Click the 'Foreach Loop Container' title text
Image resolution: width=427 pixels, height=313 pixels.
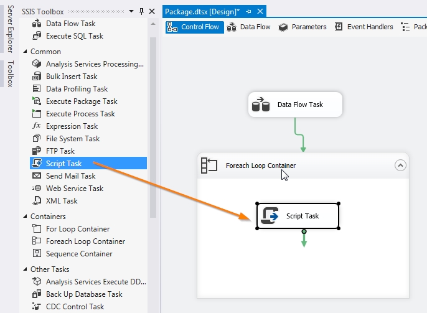point(261,166)
